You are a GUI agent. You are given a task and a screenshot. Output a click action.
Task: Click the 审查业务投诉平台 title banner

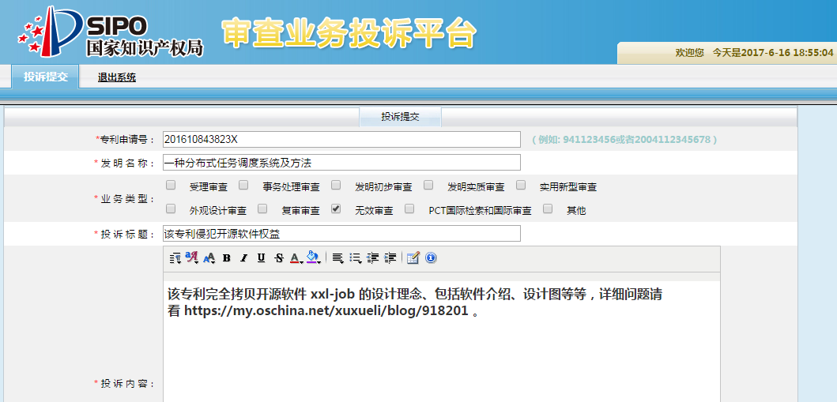tap(349, 35)
